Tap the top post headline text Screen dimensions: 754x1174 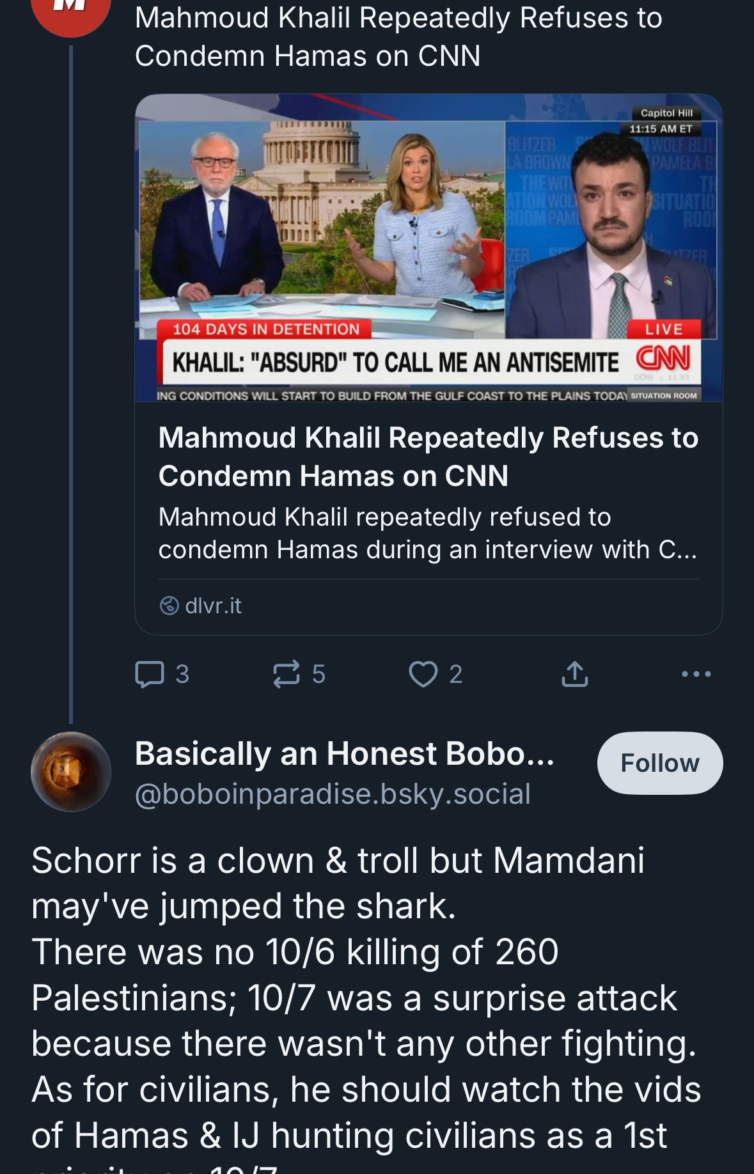click(x=398, y=36)
